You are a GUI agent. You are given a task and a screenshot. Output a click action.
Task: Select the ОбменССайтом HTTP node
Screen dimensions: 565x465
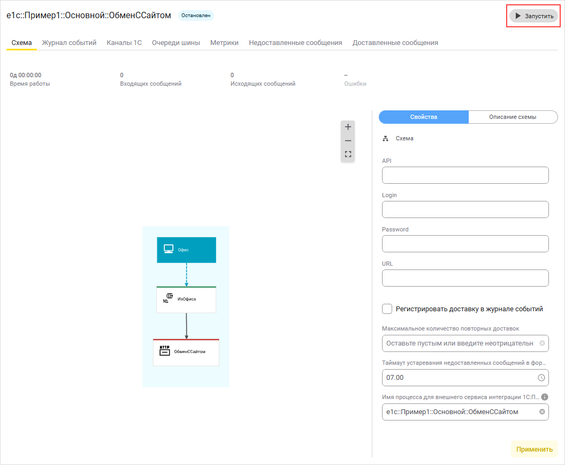point(186,352)
